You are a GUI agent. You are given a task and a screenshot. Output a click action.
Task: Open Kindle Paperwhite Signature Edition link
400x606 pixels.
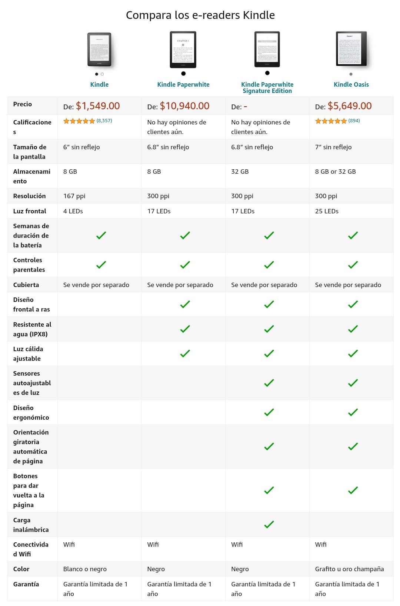coord(267,87)
